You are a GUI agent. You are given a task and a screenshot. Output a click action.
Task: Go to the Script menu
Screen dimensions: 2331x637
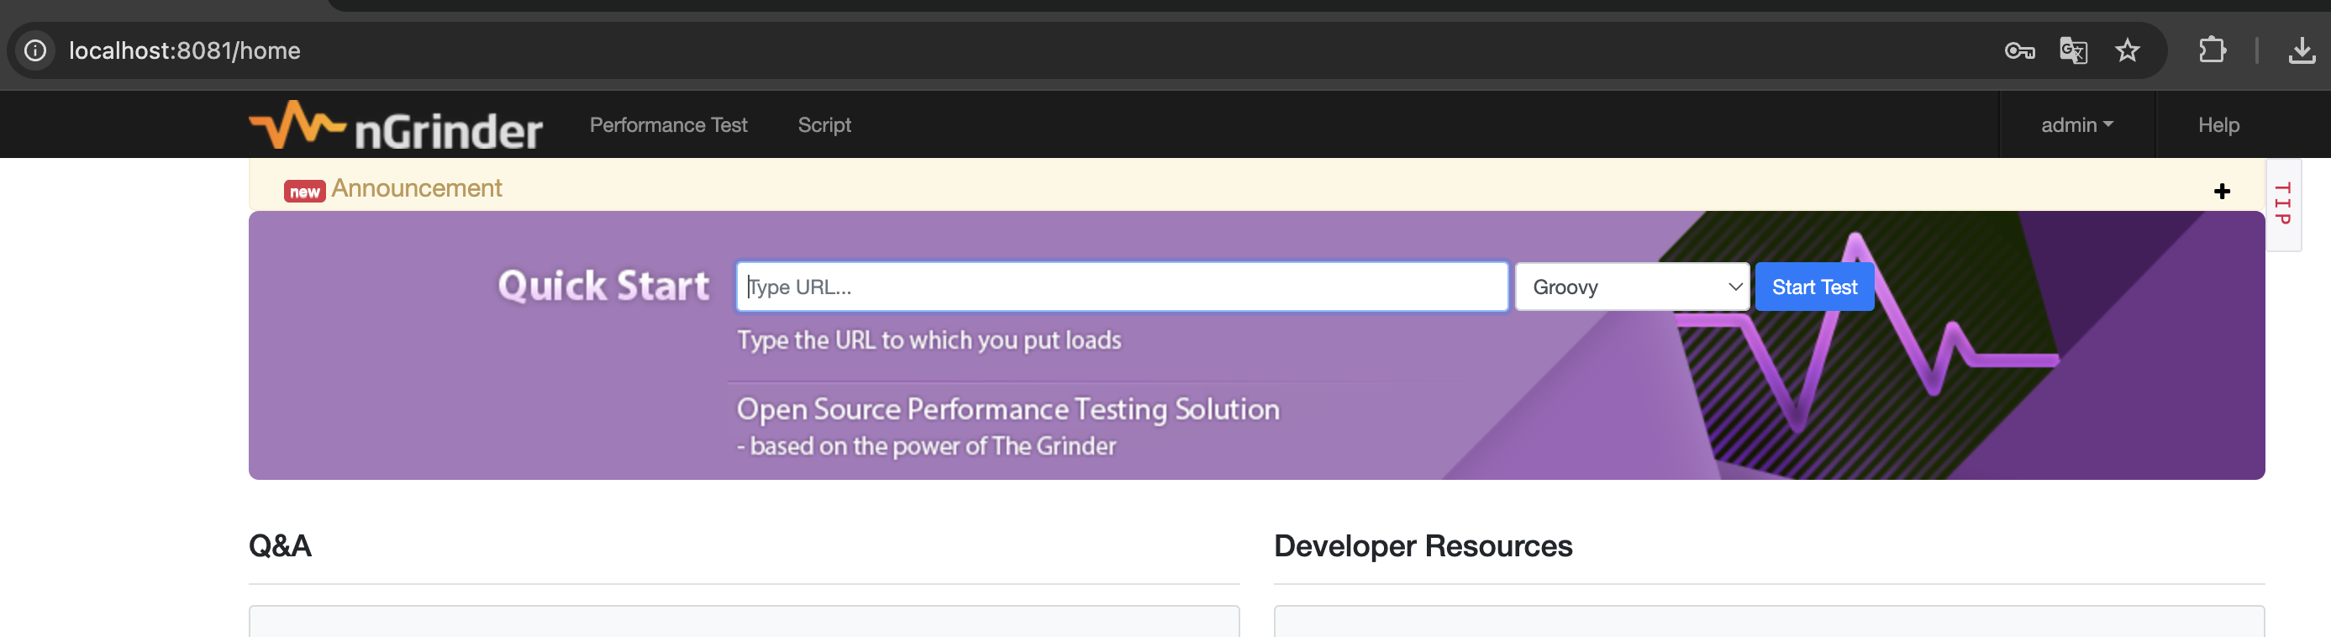tap(823, 125)
